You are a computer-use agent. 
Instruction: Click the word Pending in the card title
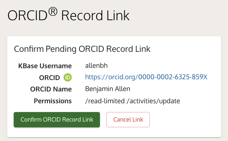(61, 49)
